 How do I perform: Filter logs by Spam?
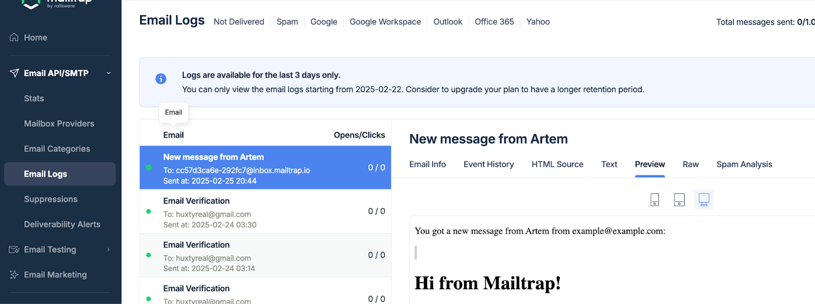point(287,22)
